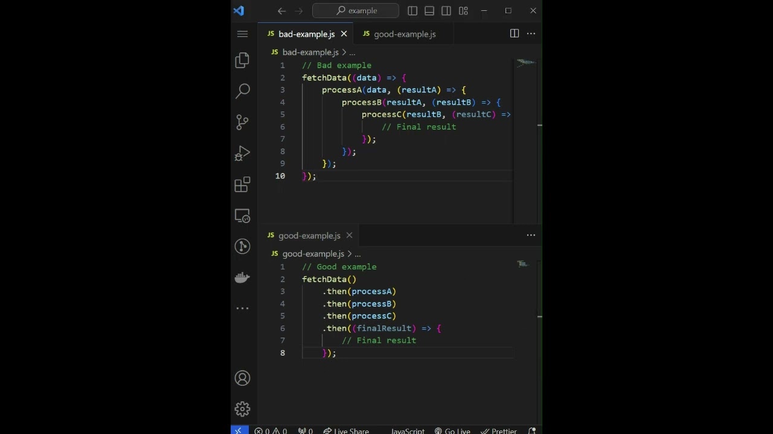Click the '.then(processA)' line
773x434 pixels.
(x=359, y=291)
